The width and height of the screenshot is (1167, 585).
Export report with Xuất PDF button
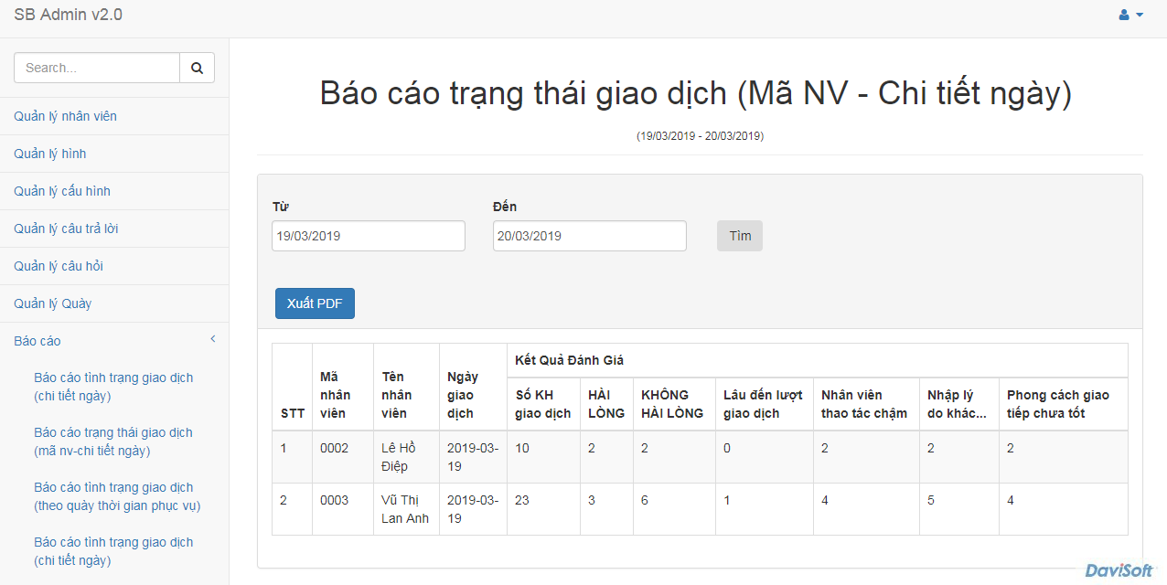[x=315, y=303]
